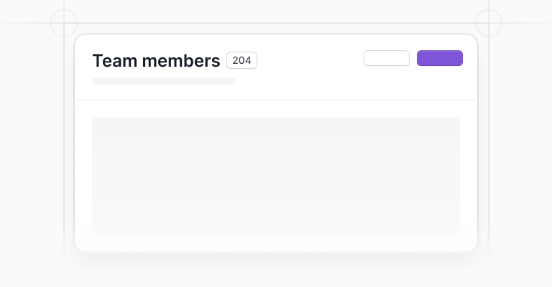Select the 204 count badge
The width and height of the screenshot is (552, 287).
(x=241, y=60)
